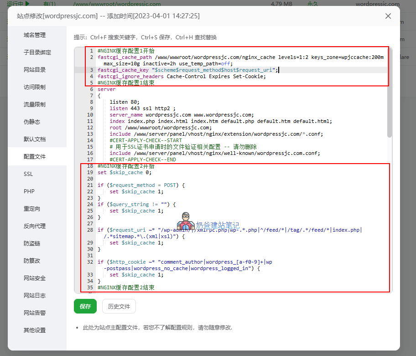Switch to 子目录绑定 settings

click(x=37, y=53)
